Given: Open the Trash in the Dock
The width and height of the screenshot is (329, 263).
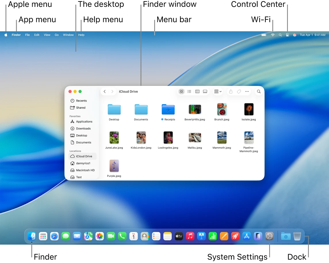Looking at the screenshot, I should [x=297, y=236].
